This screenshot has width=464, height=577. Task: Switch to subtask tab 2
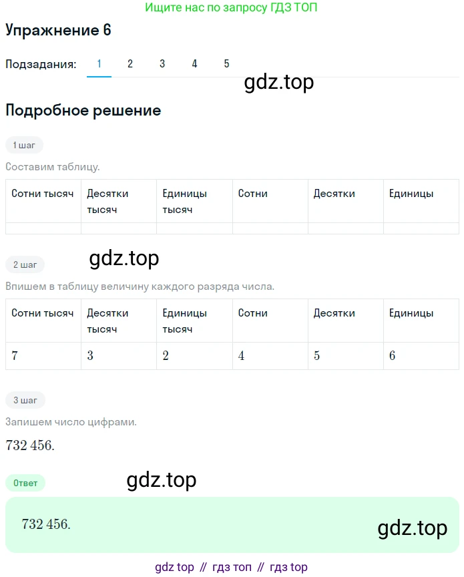point(130,64)
